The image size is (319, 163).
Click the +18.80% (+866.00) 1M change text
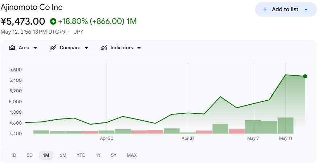[97, 21]
